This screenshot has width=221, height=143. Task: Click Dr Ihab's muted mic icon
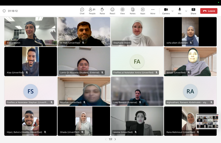(83, 43)
